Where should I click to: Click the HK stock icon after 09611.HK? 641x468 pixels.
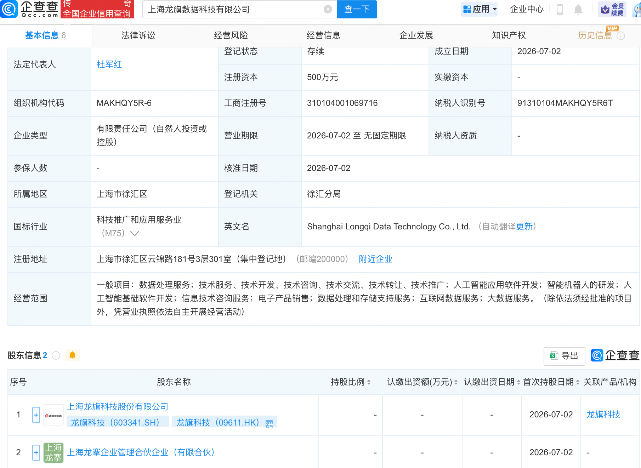269,423
